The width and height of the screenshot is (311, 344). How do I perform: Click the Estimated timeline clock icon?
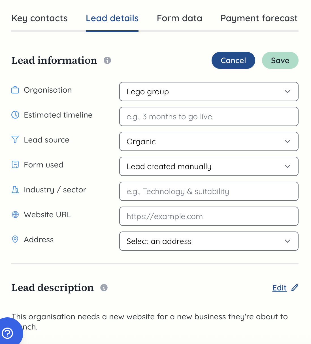[x=15, y=114]
